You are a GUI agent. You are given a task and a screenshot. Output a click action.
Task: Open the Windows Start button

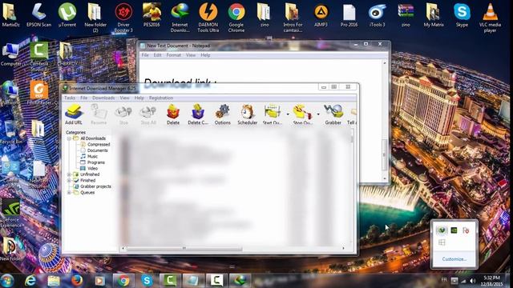[7, 281]
